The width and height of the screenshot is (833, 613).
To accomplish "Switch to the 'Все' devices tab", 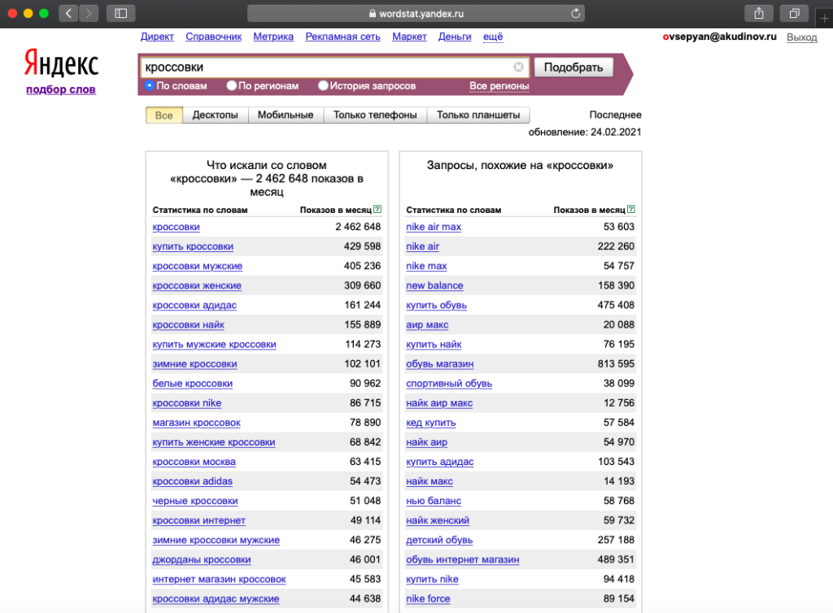I will click(164, 115).
